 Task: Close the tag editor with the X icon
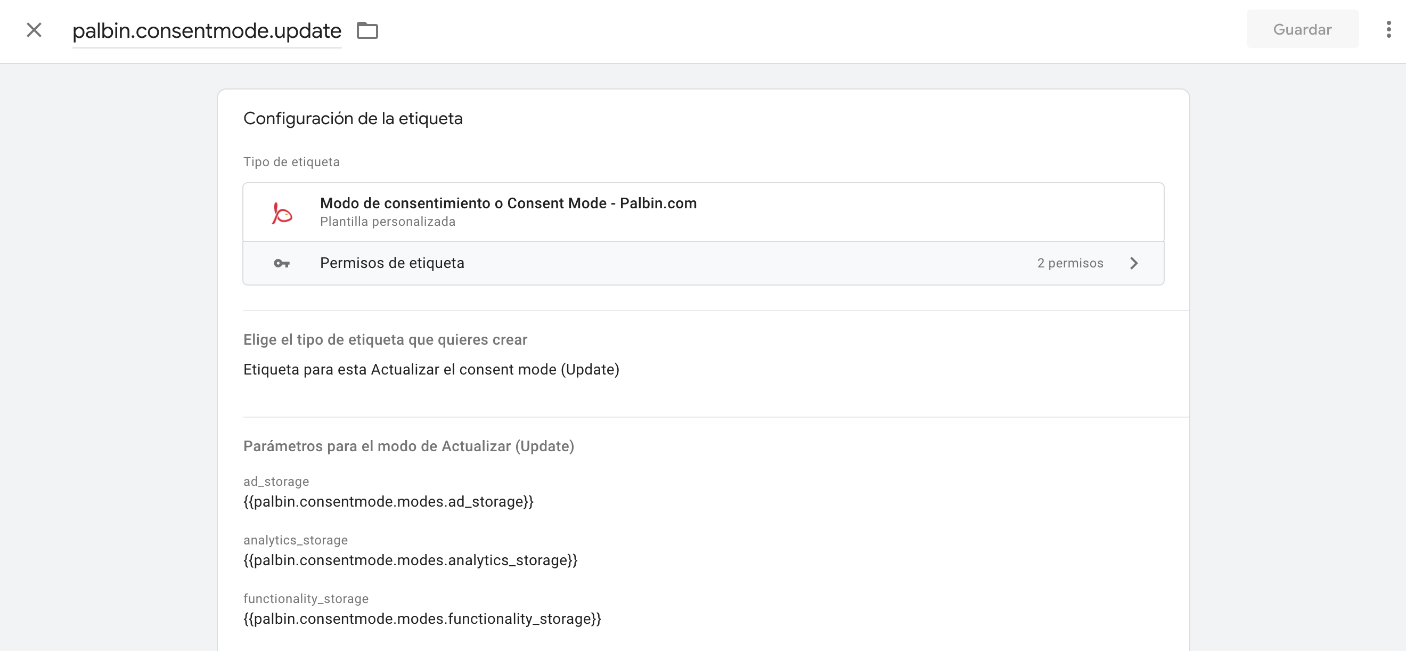pos(34,30)
